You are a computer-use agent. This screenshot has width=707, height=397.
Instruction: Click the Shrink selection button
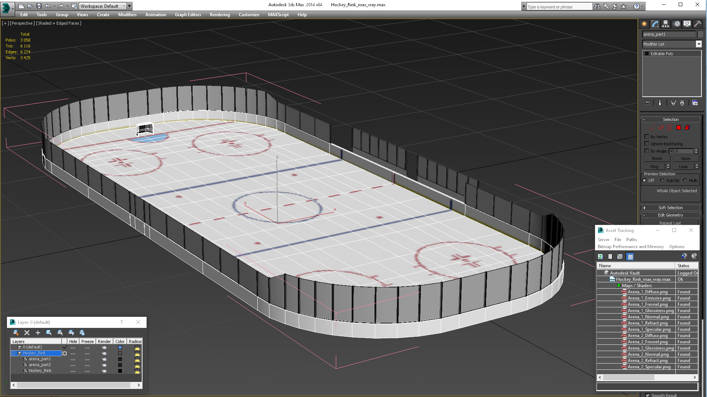click(657, 158)
